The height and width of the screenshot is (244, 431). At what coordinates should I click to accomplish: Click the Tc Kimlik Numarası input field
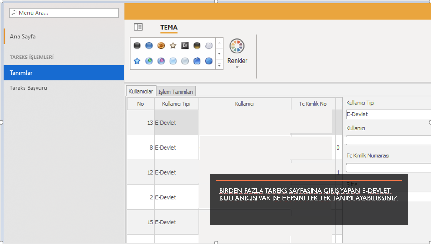pos(388,167)
